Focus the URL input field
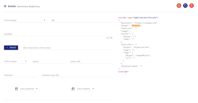 (82, 20)
